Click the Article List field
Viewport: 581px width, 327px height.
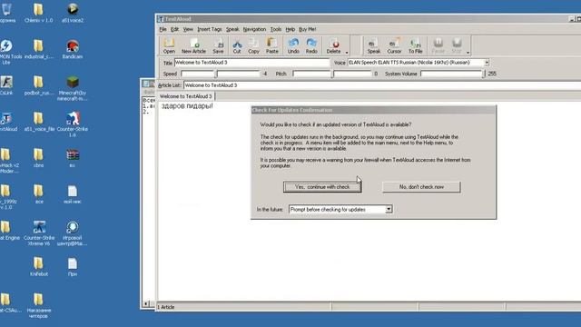(381, 85)
